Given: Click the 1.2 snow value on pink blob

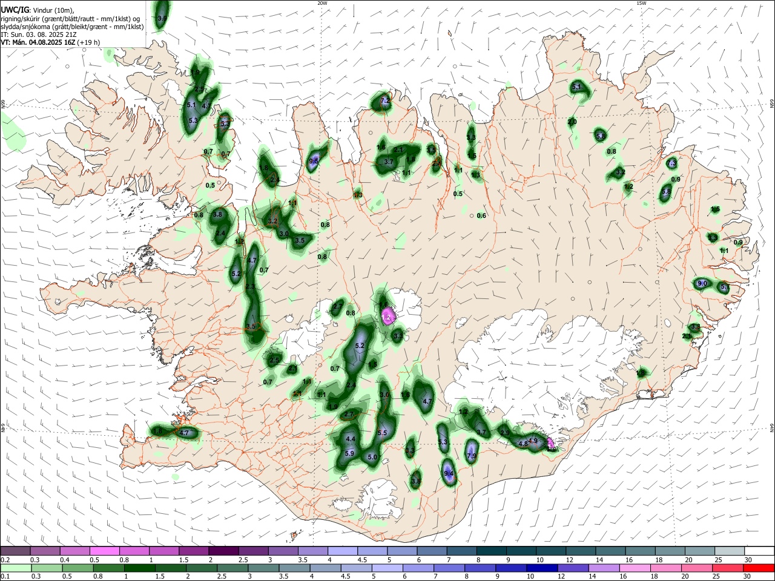Looking at the screenshot, I should pyautogui.click(x=386, y=317).
